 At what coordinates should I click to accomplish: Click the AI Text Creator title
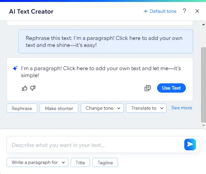tap(31, 11)
